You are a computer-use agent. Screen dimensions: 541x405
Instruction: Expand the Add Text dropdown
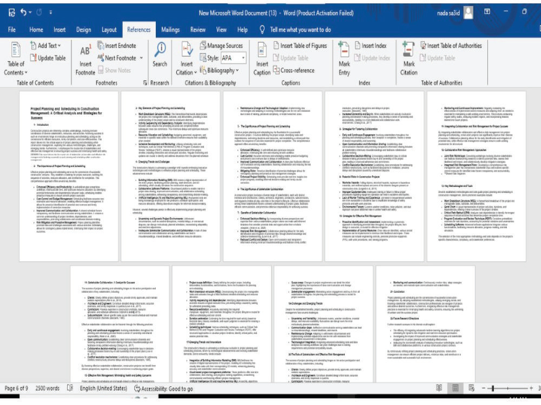45,45
